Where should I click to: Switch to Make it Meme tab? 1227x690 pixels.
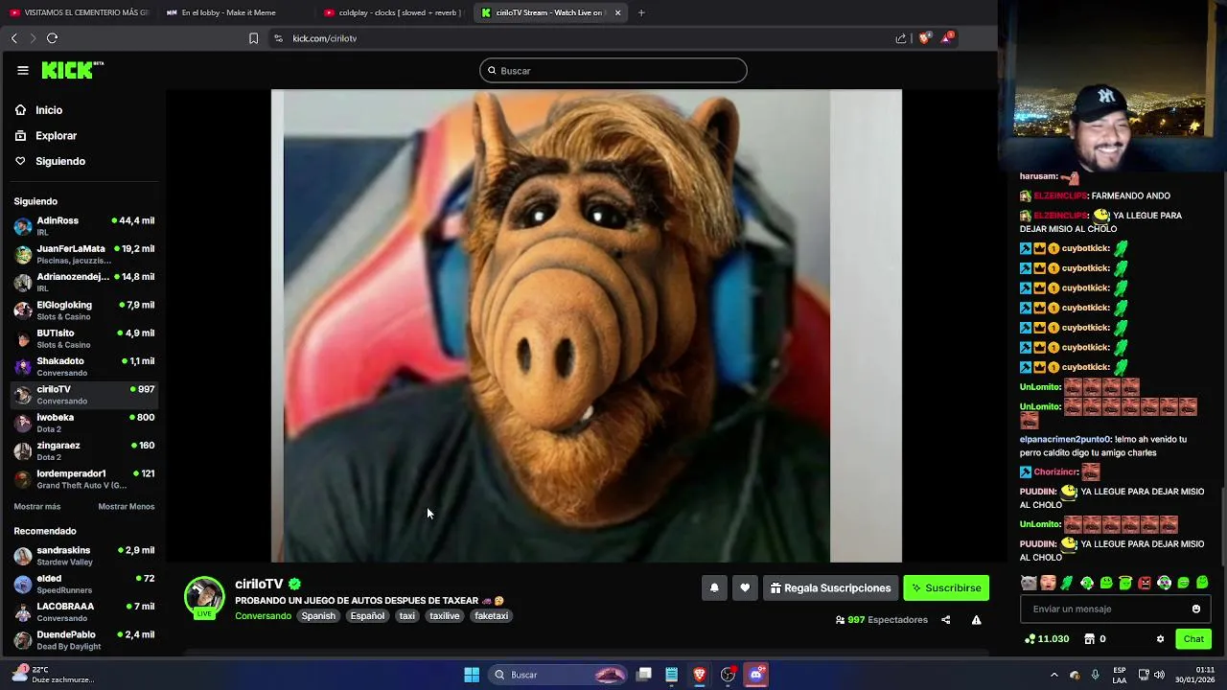point(235,12)
